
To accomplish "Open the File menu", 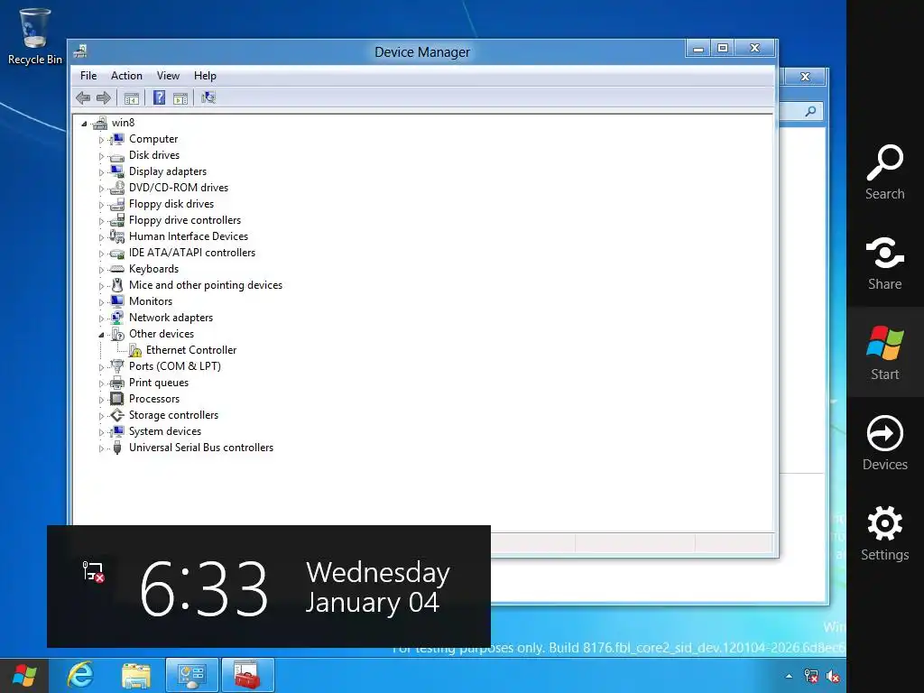I will coord(88,76).
